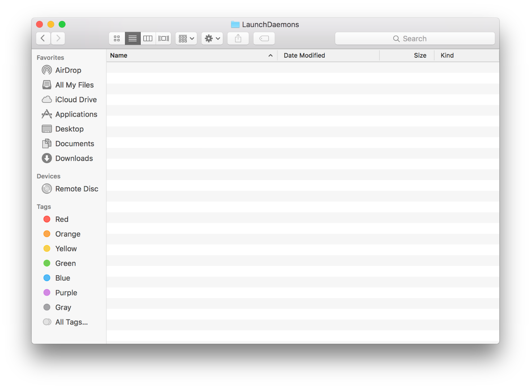Filter by the Red tag label
531x389 pixels.
pos(62,219)
